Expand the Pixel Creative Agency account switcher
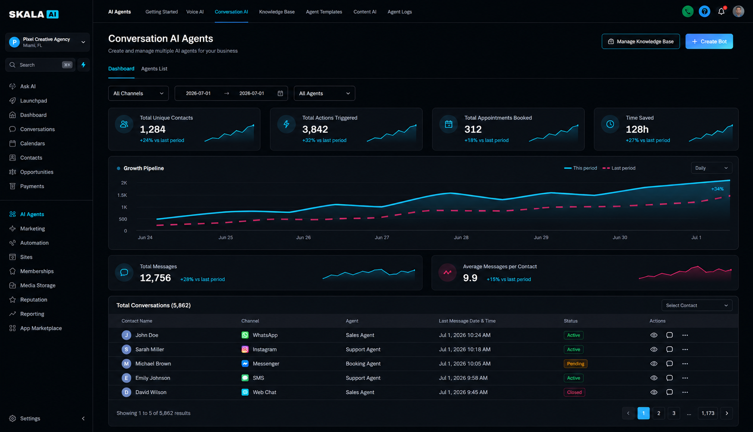The image size is (753, 432). pyautogui.click(x=47, y=42)
